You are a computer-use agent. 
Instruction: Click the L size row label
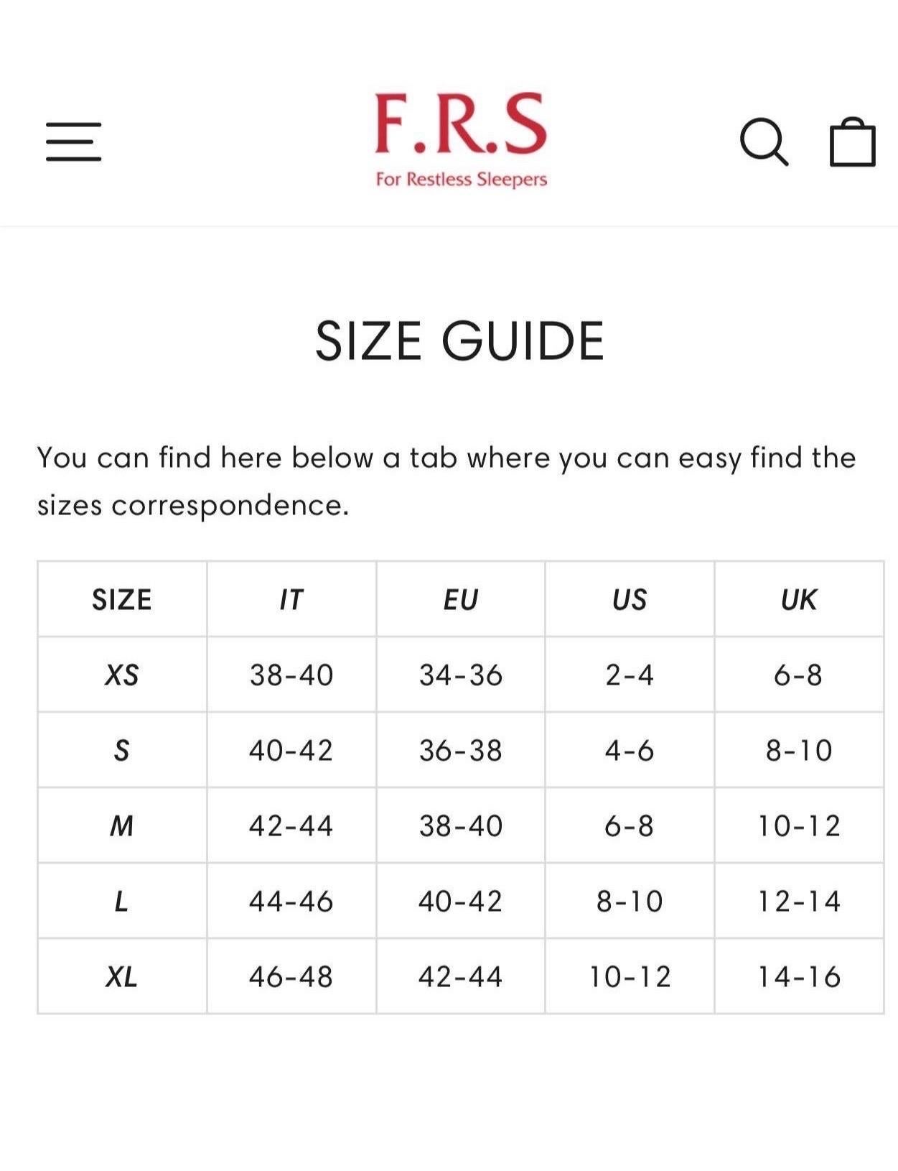tap(122, 901)
